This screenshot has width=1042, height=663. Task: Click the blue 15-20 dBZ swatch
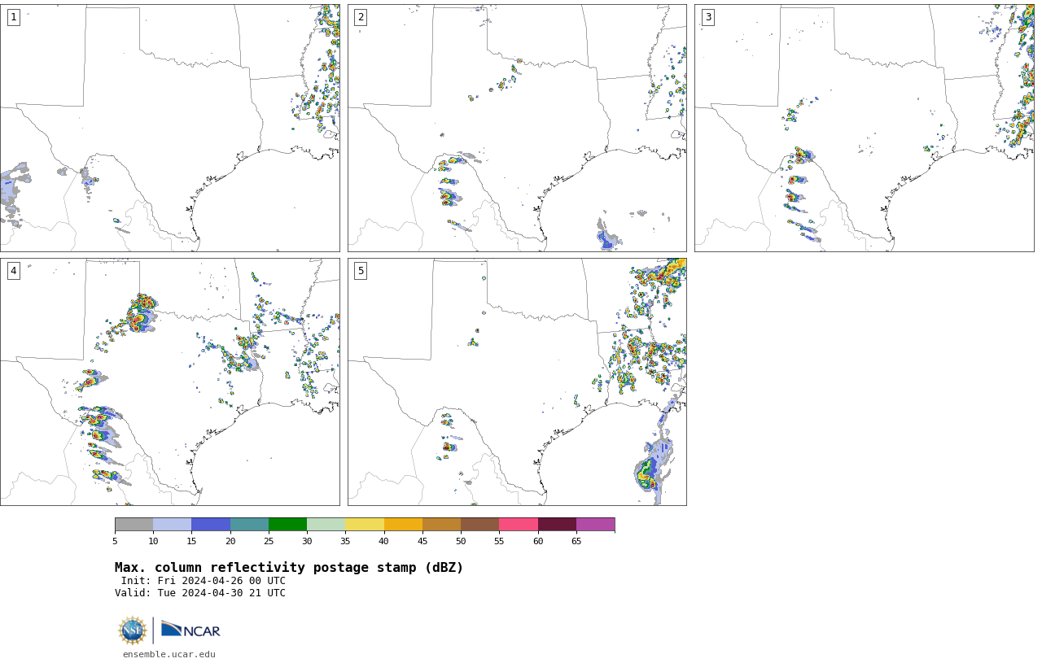coord(211,524)
